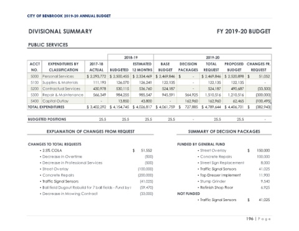This screenshot has height=231, width=299.
Task: Select the 196 page number footer
Action: coord(250,219)
